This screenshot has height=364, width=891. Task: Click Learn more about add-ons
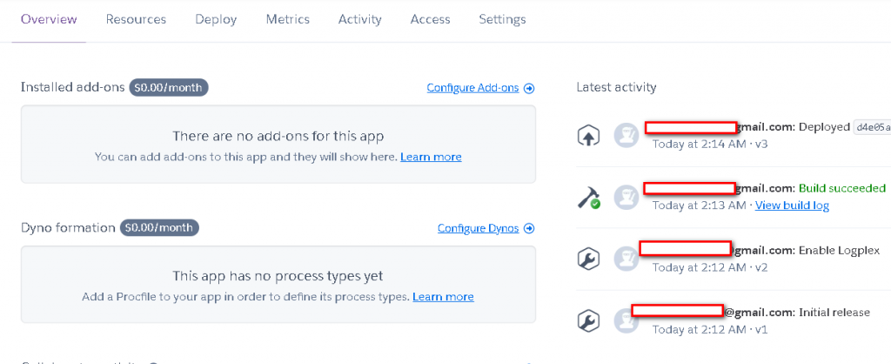[x=431, y=157]
